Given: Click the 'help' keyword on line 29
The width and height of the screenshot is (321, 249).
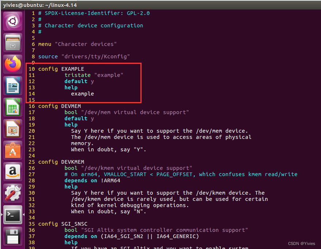Looking at the screenshot, I should (71, 187).
